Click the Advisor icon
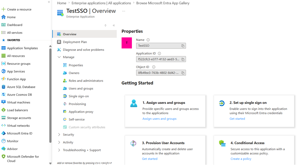Viewport: 297px width, 165px height. 3,149
